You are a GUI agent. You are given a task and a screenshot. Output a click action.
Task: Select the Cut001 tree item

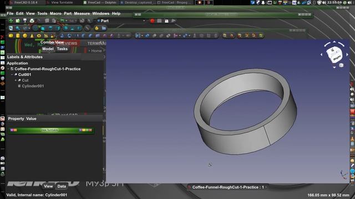coord(24,75)
